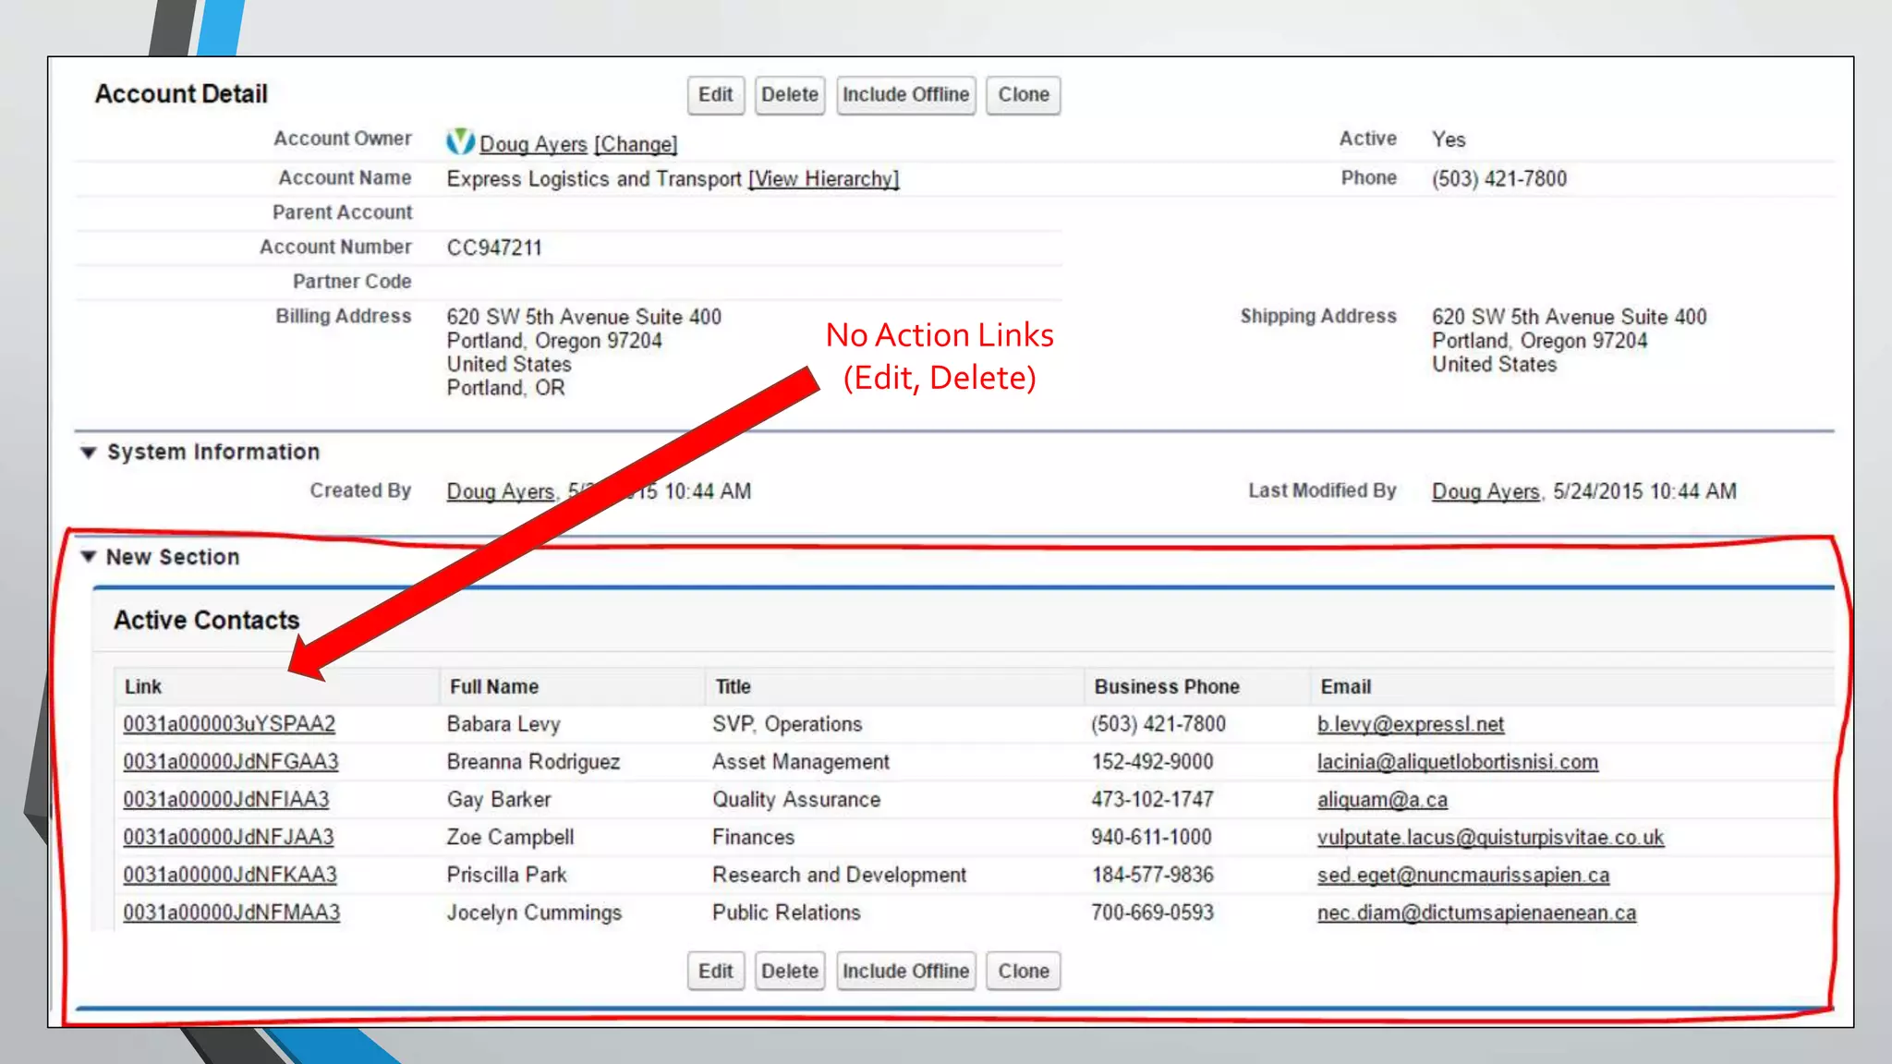Click the bottom Include Offline button
Image resolution: width=1892 pixels, height=1064 pixels.
click(x=906, y=972)
